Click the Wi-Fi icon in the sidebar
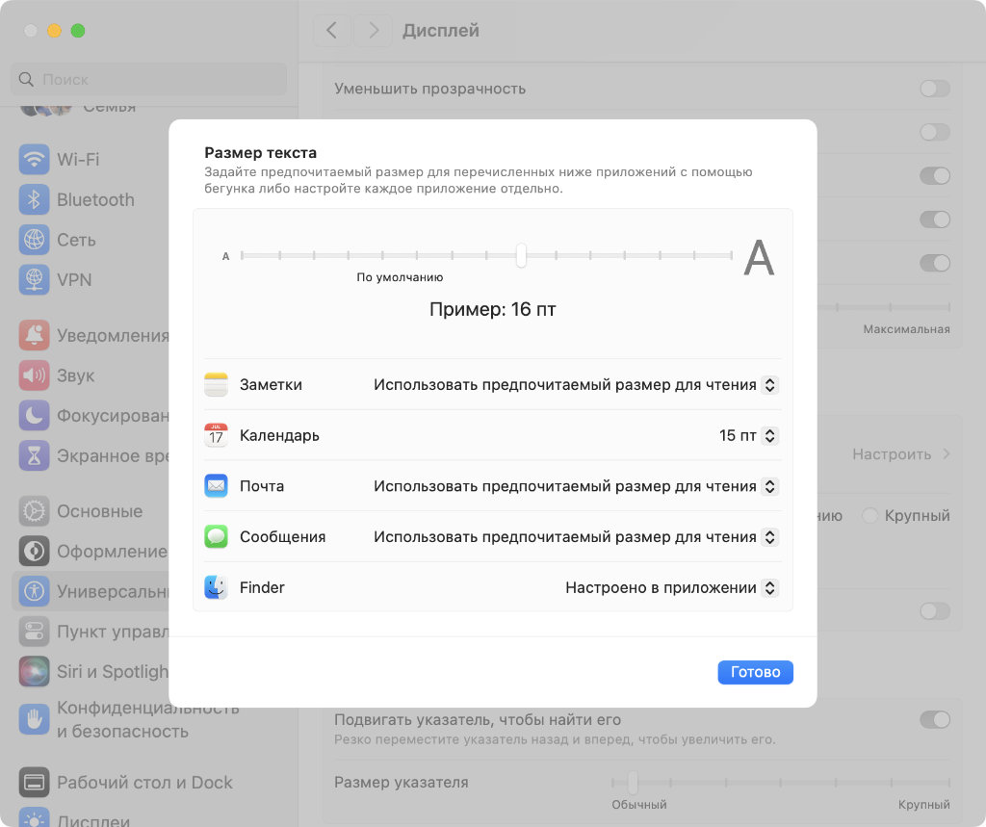This screenshot has height=827, width=986. click(x=34, y=159)
